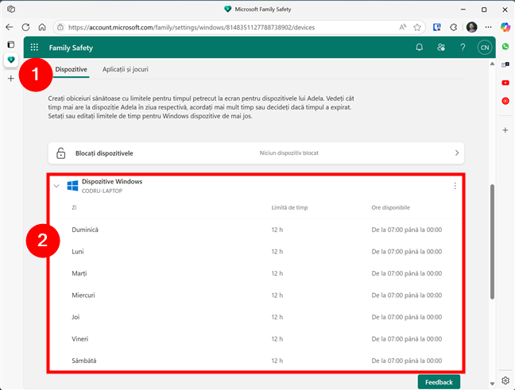Open Outlook in the Edge sidebar
This screenshot has width=515, height=390.
pyautogui.click(x=505, y=64)
